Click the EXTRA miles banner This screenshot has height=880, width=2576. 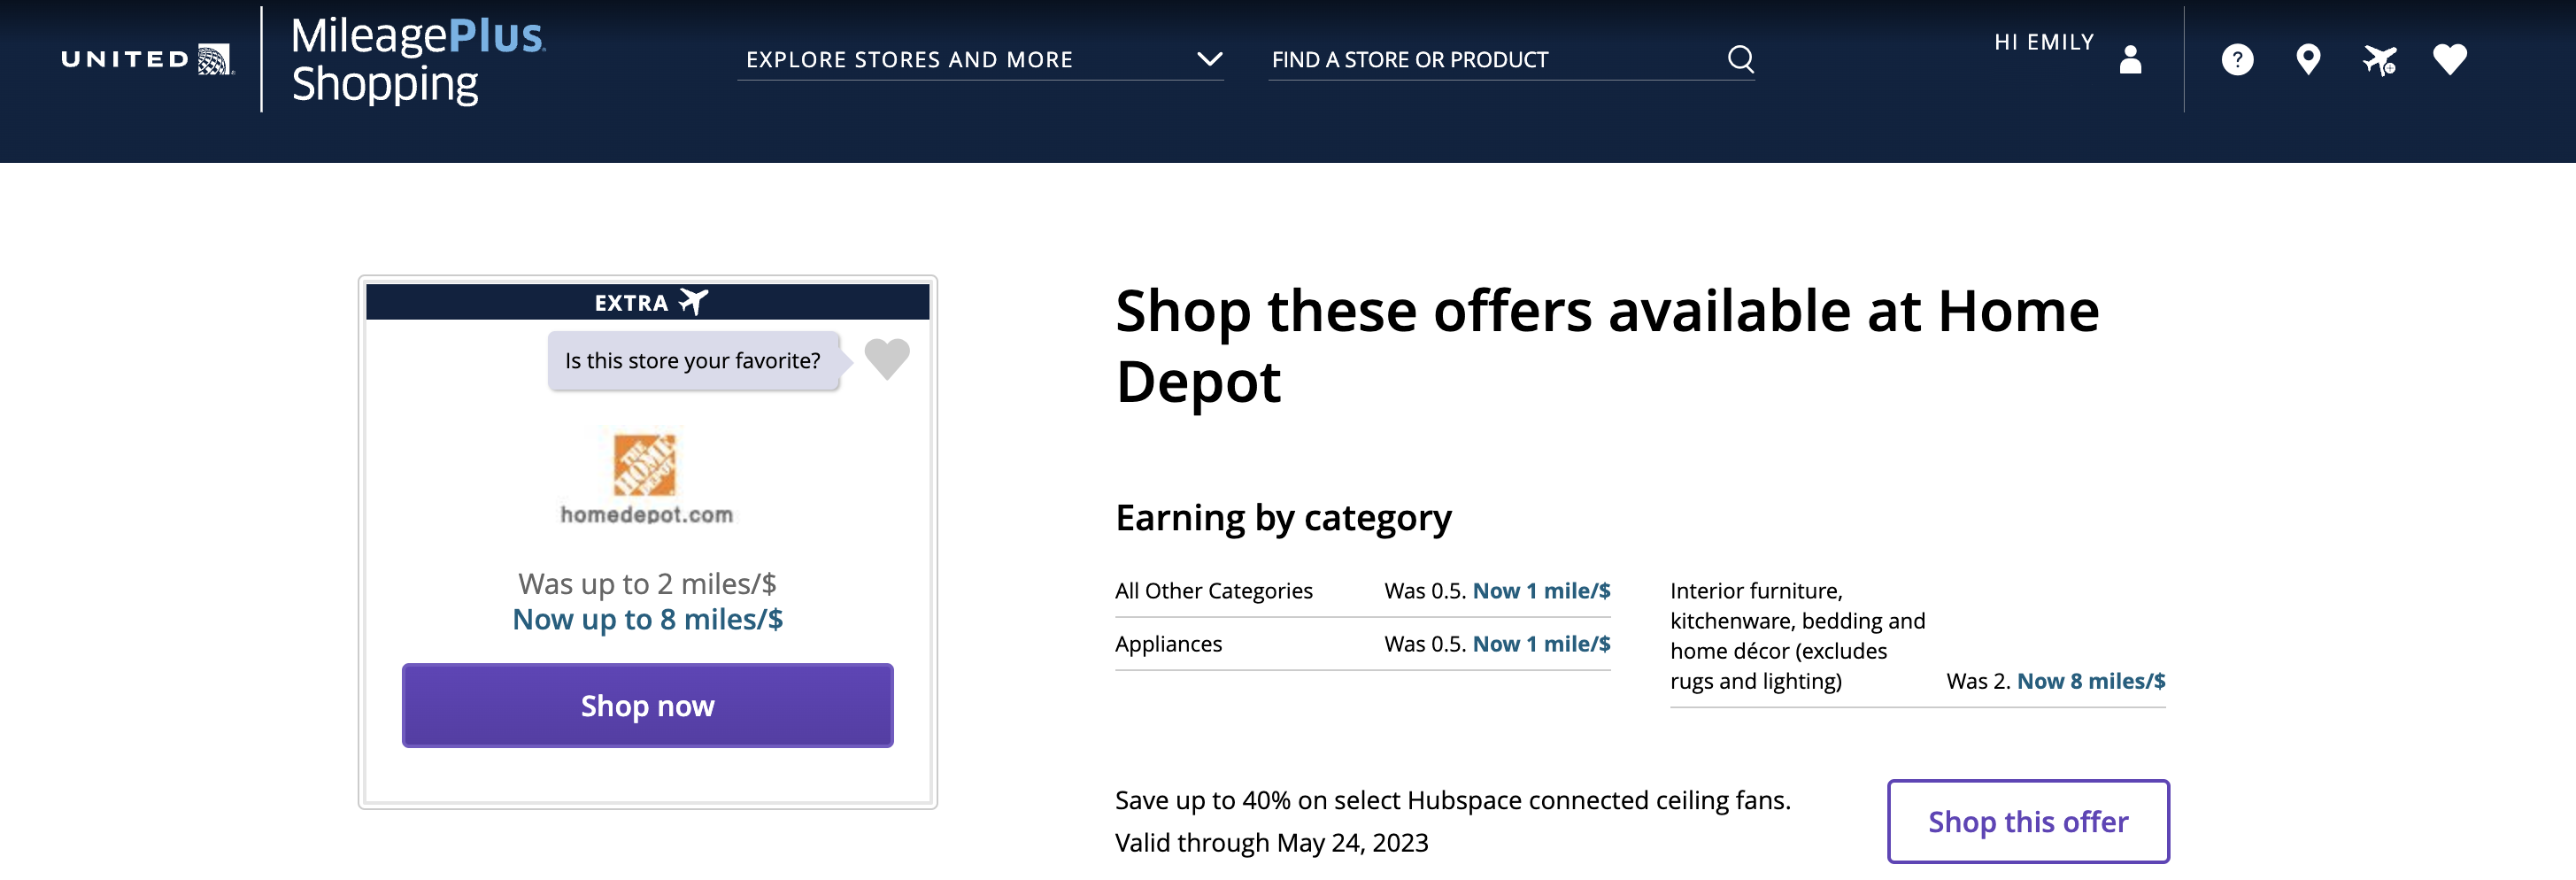point(647,302)
